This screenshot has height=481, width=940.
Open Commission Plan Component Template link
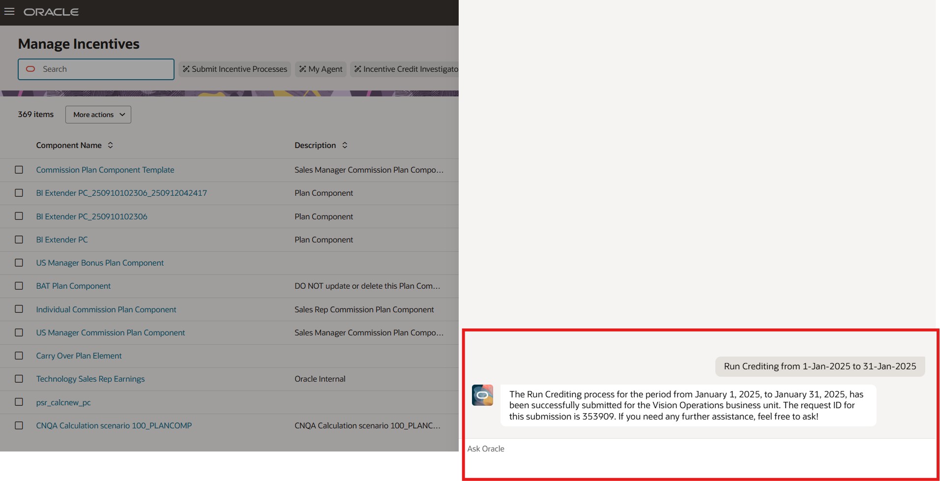click(x=105, y=170)
